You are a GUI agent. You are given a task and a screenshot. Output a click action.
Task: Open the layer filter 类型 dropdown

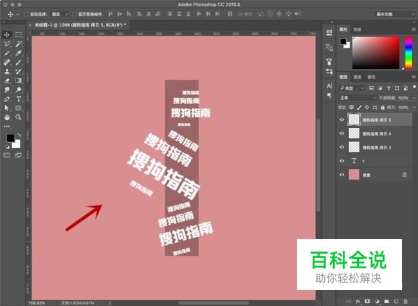[x=351, y=88]
